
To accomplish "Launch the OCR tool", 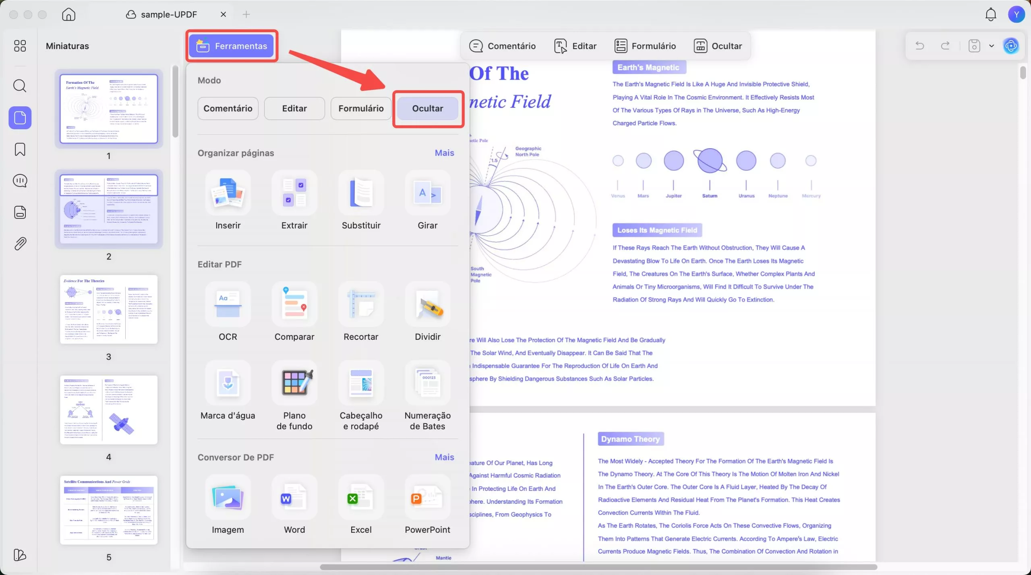I will 228,312.
